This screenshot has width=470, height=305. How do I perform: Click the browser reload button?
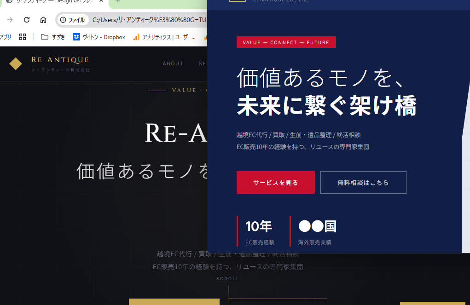(27, 20)
